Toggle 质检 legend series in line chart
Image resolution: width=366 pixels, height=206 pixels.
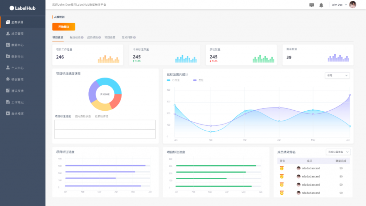[x=198, y=80]
